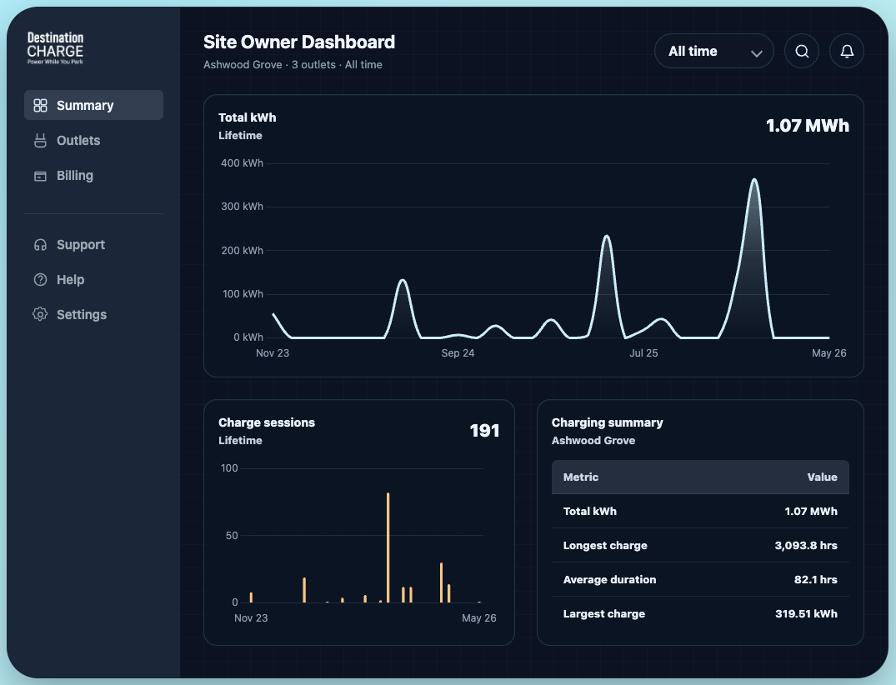
Task: Open the Settings page
Action: (x=93, y=315)
